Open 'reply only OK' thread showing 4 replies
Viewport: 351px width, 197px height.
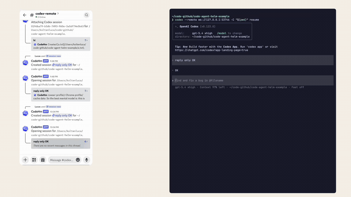(61, 143)
